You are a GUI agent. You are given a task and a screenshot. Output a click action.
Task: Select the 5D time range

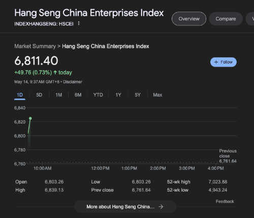39,95
